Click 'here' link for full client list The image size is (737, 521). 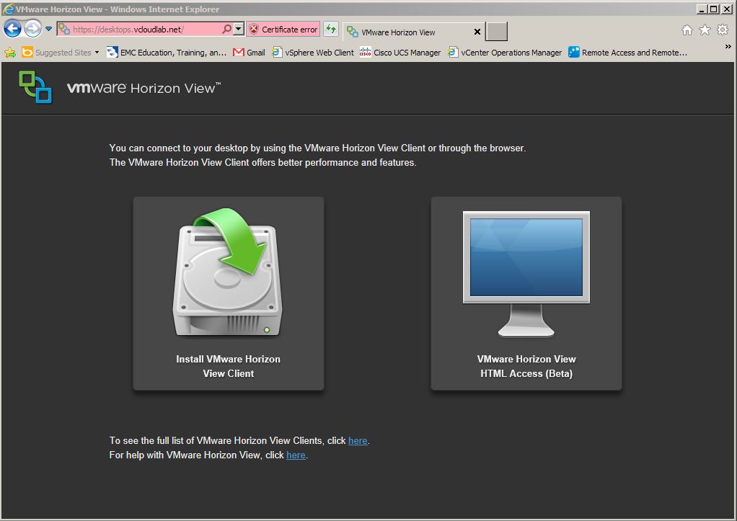pos(358,441)
